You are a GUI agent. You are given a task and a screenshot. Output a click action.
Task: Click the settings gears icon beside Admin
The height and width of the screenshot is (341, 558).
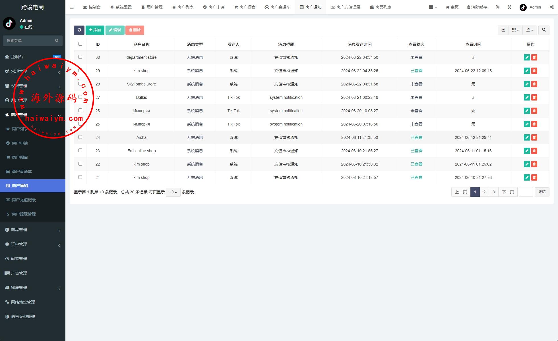551,7
